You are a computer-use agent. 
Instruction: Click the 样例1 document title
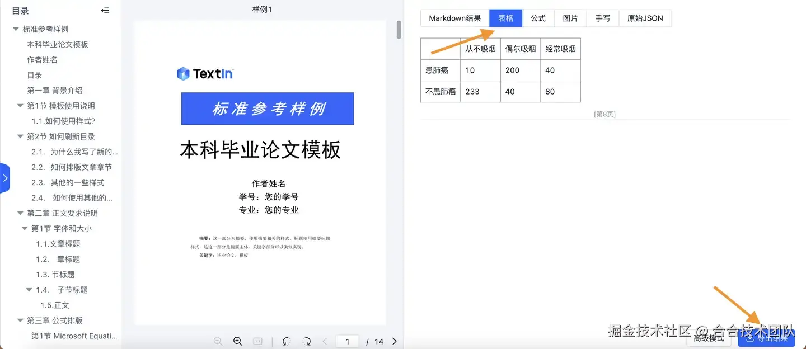point(262,9)
